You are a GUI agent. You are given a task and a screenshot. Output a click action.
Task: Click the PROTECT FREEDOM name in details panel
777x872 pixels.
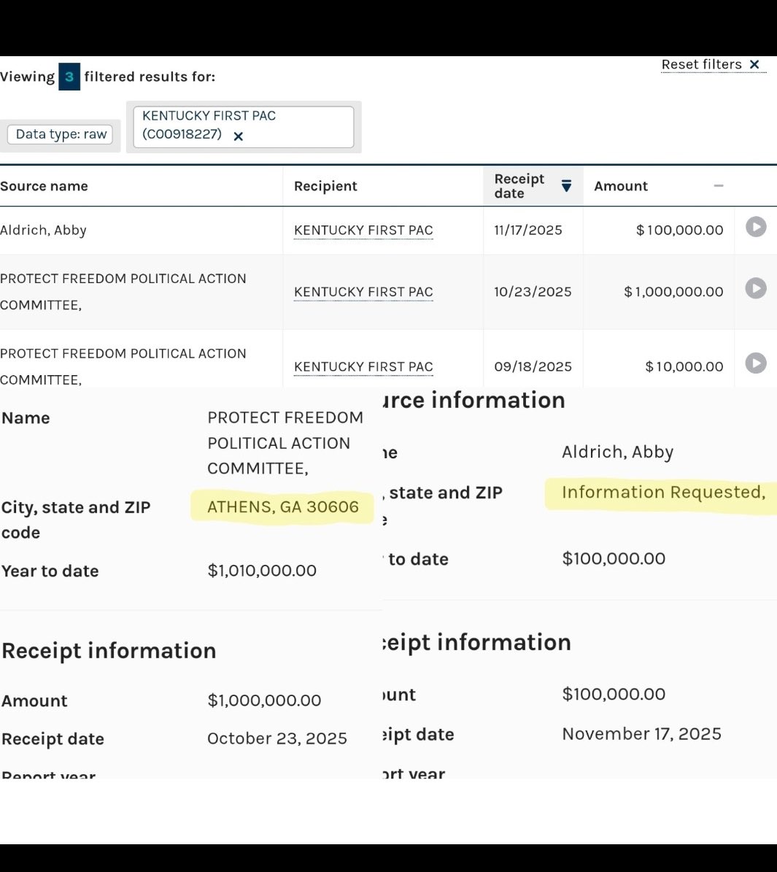click(x=285, y=443)
